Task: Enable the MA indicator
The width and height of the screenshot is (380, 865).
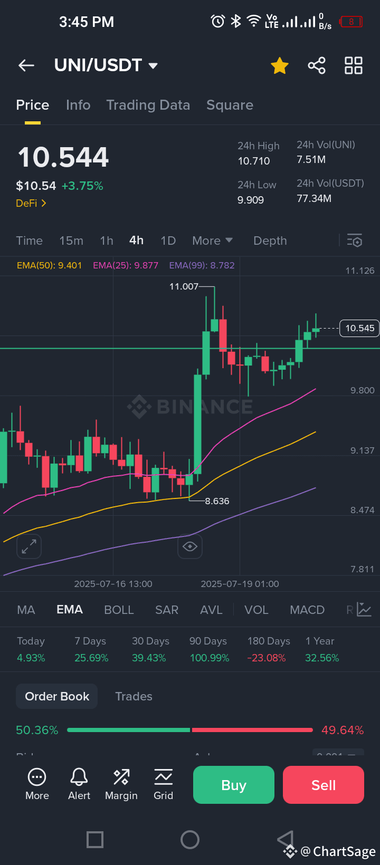Action: pos(26,610)
